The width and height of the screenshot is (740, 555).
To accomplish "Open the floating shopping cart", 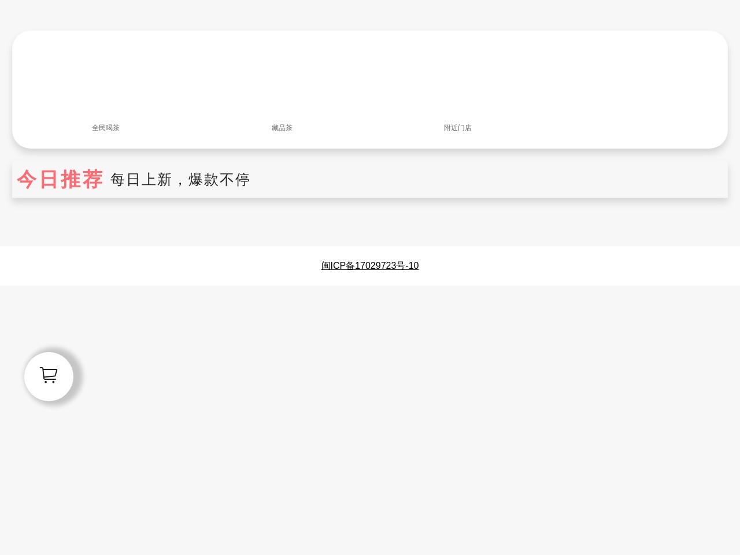I will click(x=49, y=376).
